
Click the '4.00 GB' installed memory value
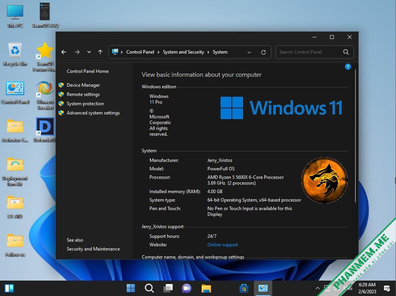[x=215, y=192]
